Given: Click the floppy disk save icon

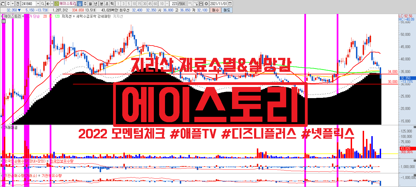Looking at the screenshot, I should (x=201, y=4).
